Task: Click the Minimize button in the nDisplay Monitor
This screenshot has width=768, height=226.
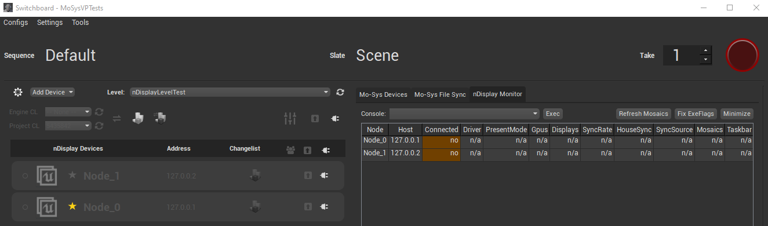Action: tap(737, 114)
